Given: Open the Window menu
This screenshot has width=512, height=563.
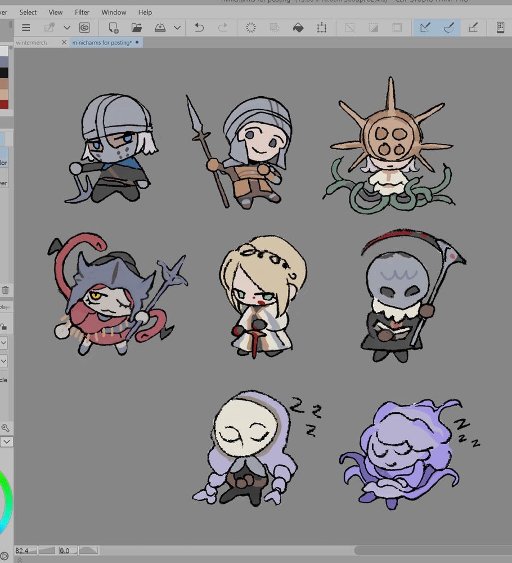Looking at the screenshot, I should coord(114,12).
